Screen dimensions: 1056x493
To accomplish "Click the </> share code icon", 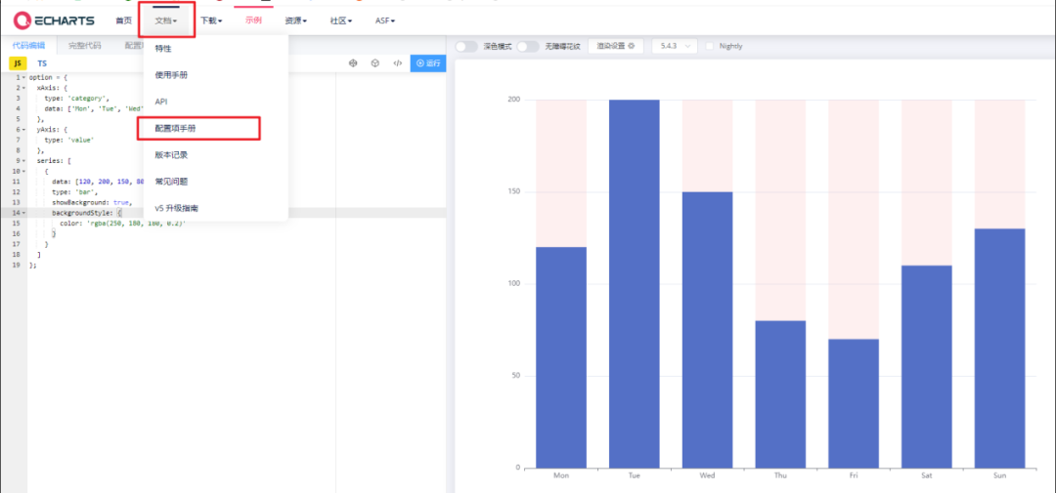I will point(397,63).
